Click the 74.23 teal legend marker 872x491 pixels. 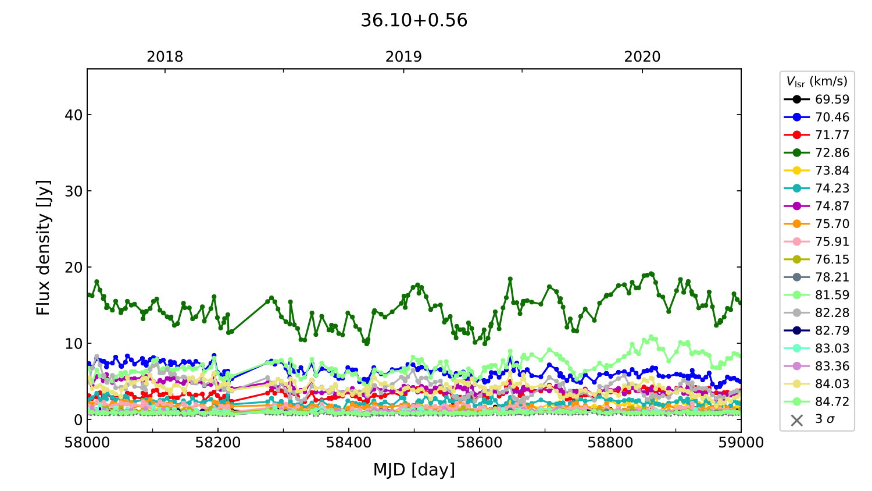796,188
